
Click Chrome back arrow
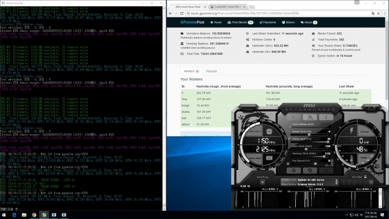point(170,13)
